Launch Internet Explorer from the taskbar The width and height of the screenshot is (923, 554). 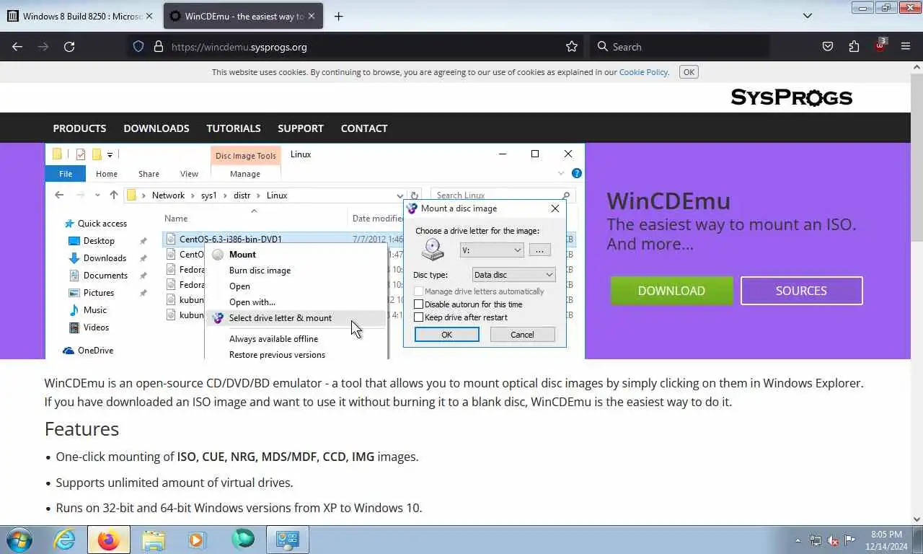coord(64,540)
